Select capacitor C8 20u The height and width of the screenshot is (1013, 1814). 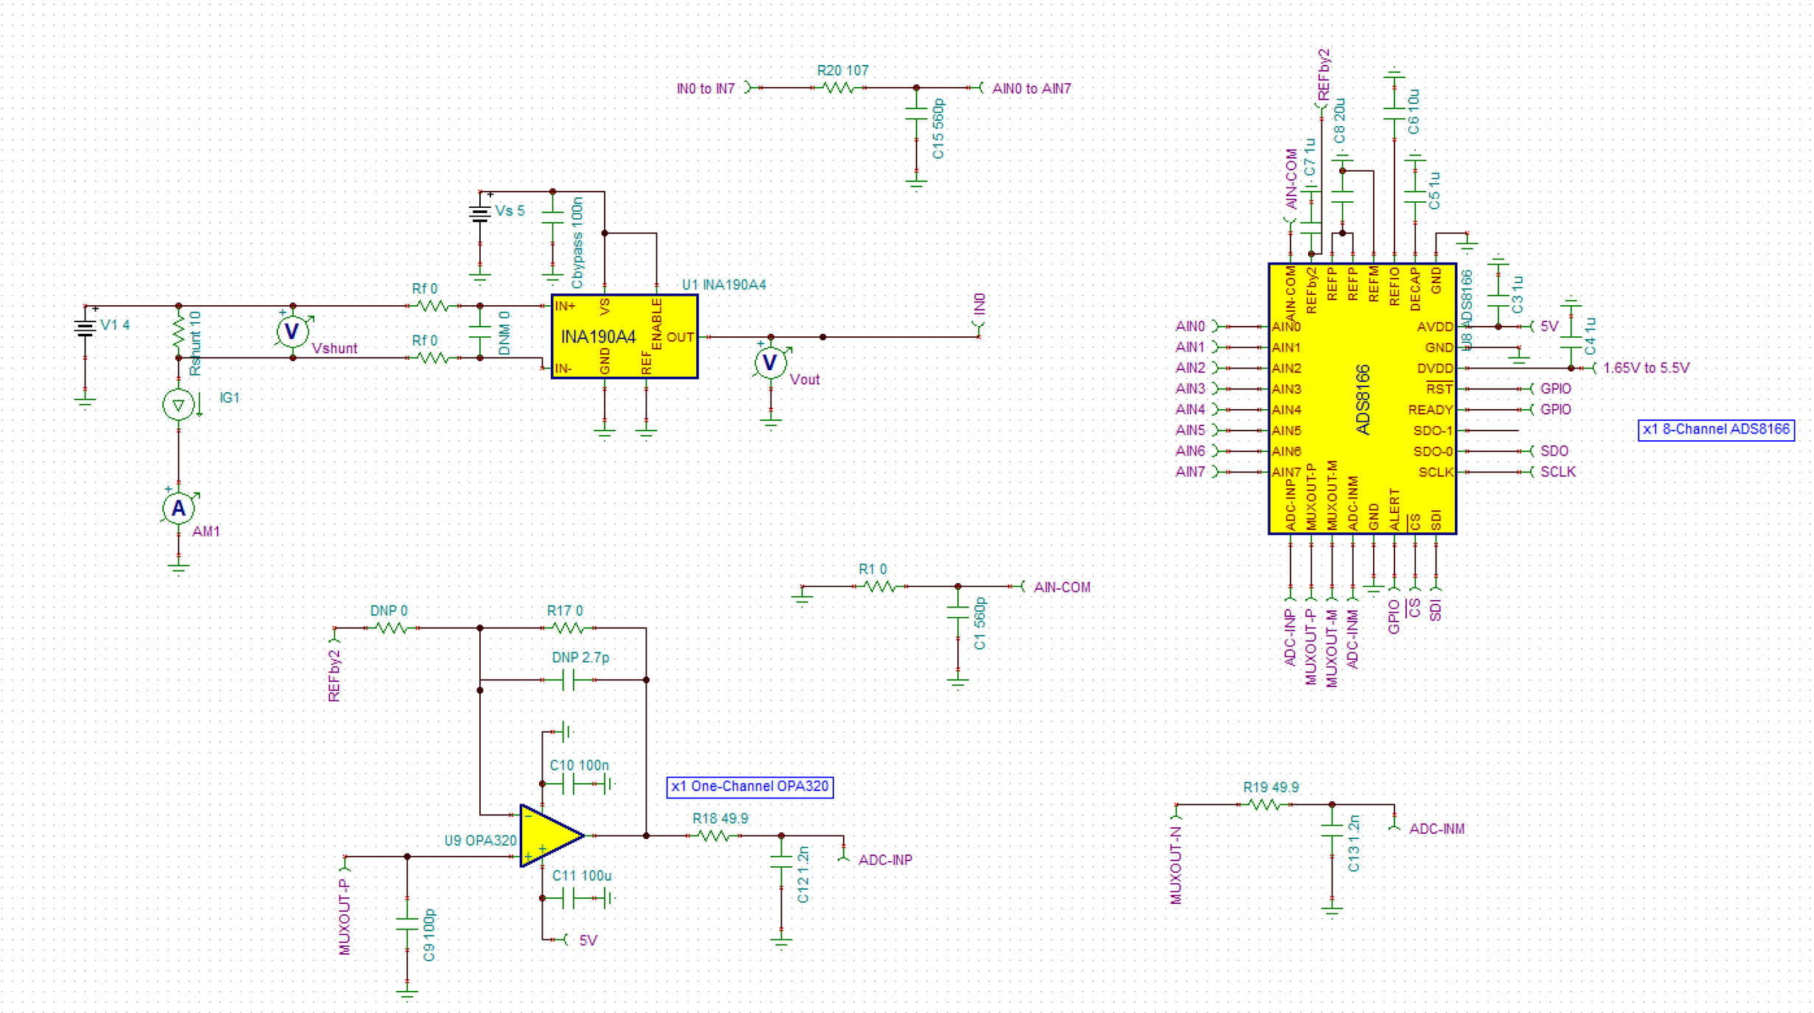coord(1342,196)
